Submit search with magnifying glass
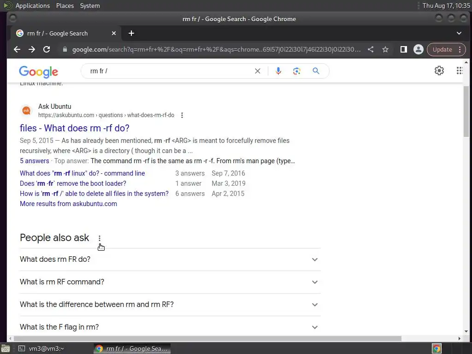The width and height of the screenshot is (472, 354). click(316, 71)
